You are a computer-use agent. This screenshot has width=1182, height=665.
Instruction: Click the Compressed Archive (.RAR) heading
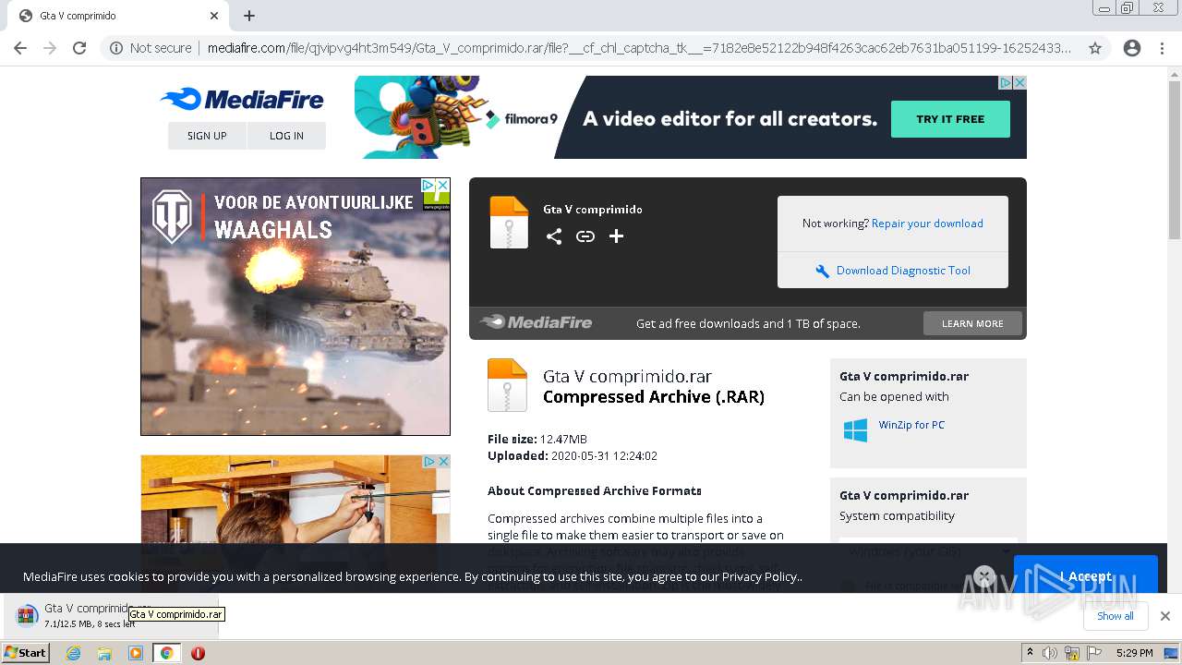tap(654, 397)
